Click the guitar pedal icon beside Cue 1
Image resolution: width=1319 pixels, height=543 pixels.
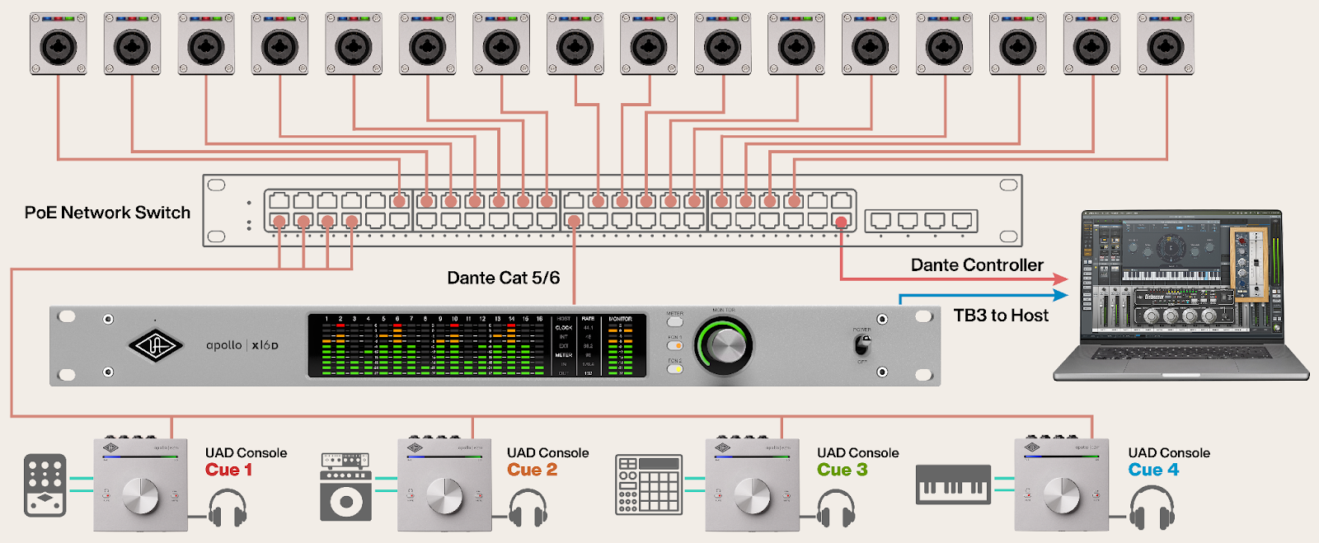coord(45,485)
